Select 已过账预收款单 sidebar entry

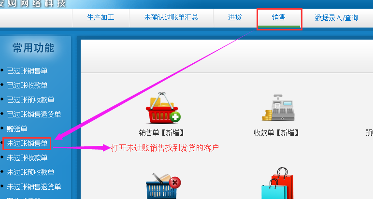pyautogui.click(x=31, y=100)
